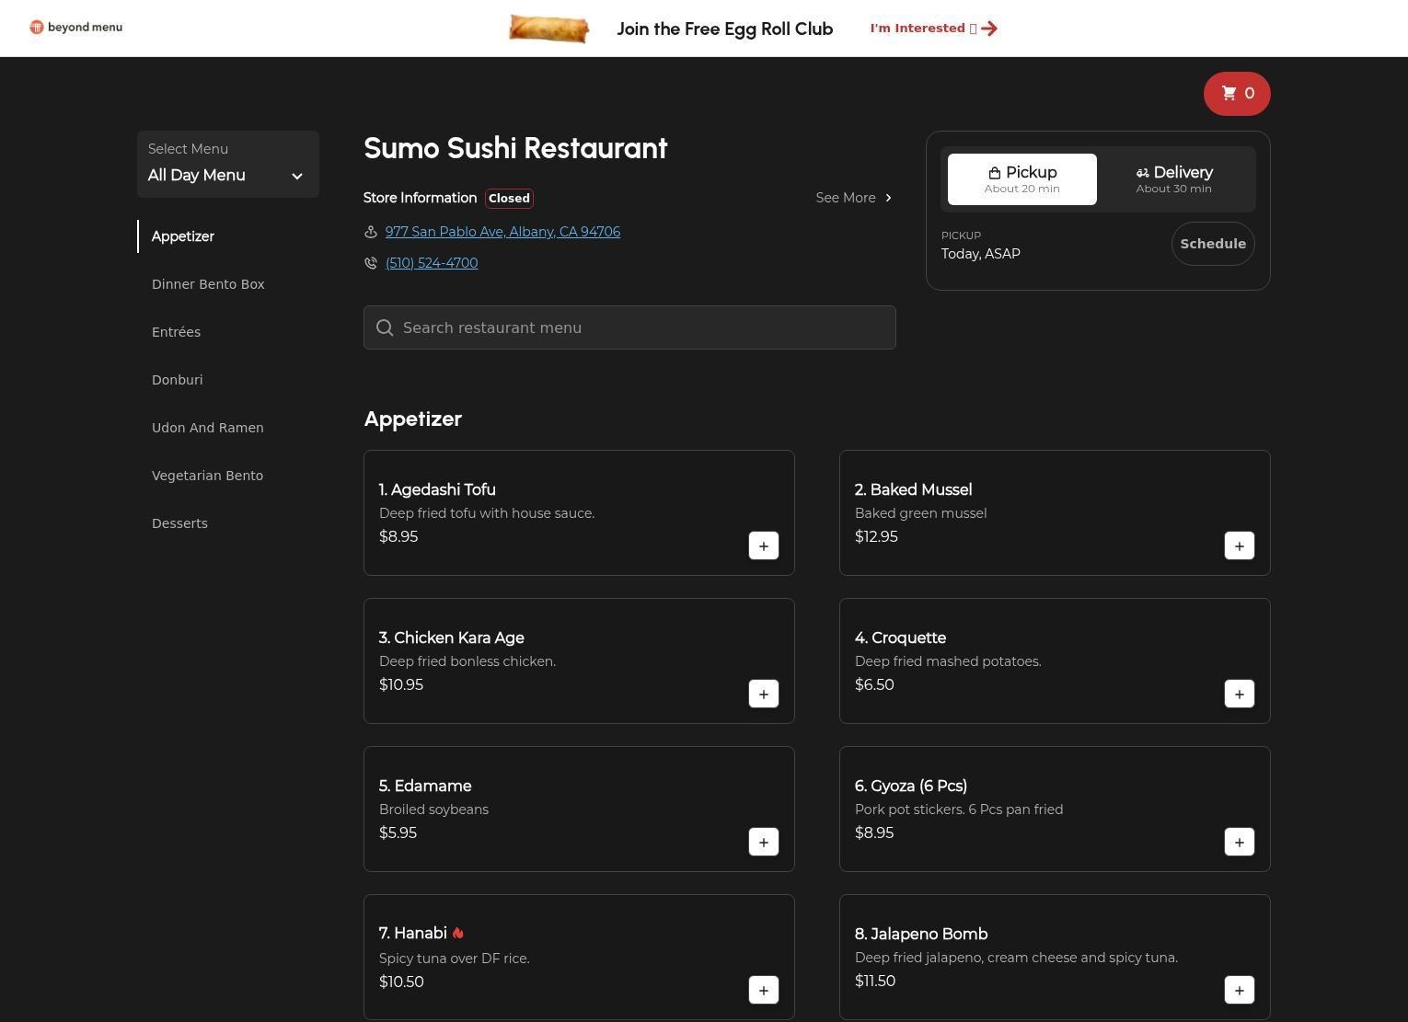The height and width of the screenshot is (1022, 1408).
Task: Add Gyoza (6 Pcs) to cart
Action: pos(1239,842)
